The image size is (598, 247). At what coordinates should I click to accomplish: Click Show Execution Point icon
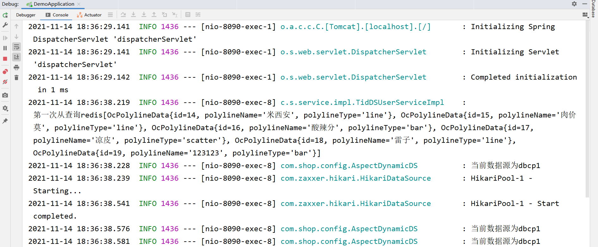[x=110, y=15]
